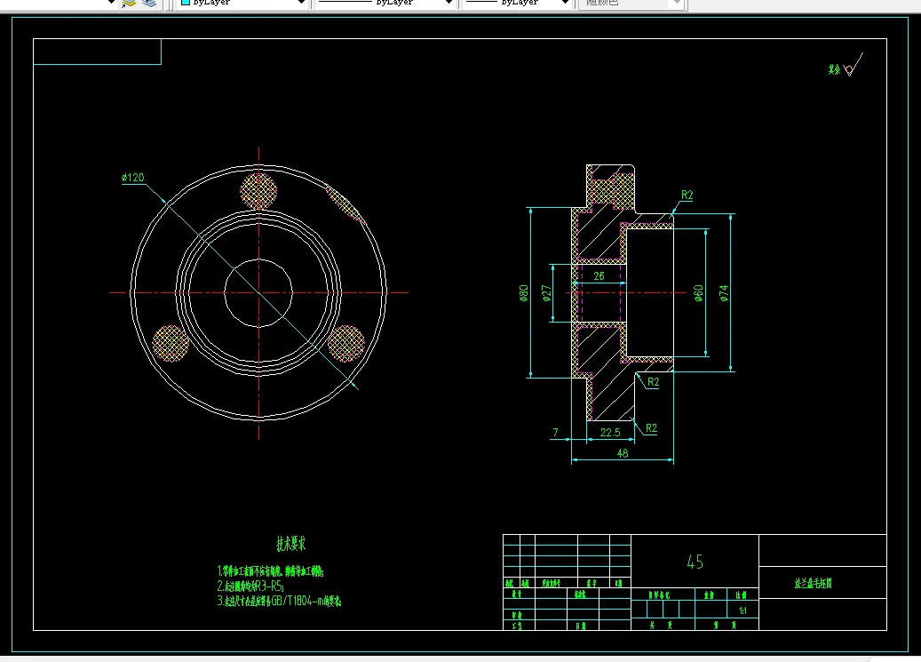The image size is (921, 662).
Task: Pick the top hatched bolt hole in front view
Action: pos(258,190)
